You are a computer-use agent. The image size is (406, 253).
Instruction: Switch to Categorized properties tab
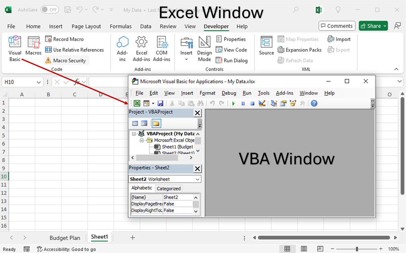[x=169, y=189]
